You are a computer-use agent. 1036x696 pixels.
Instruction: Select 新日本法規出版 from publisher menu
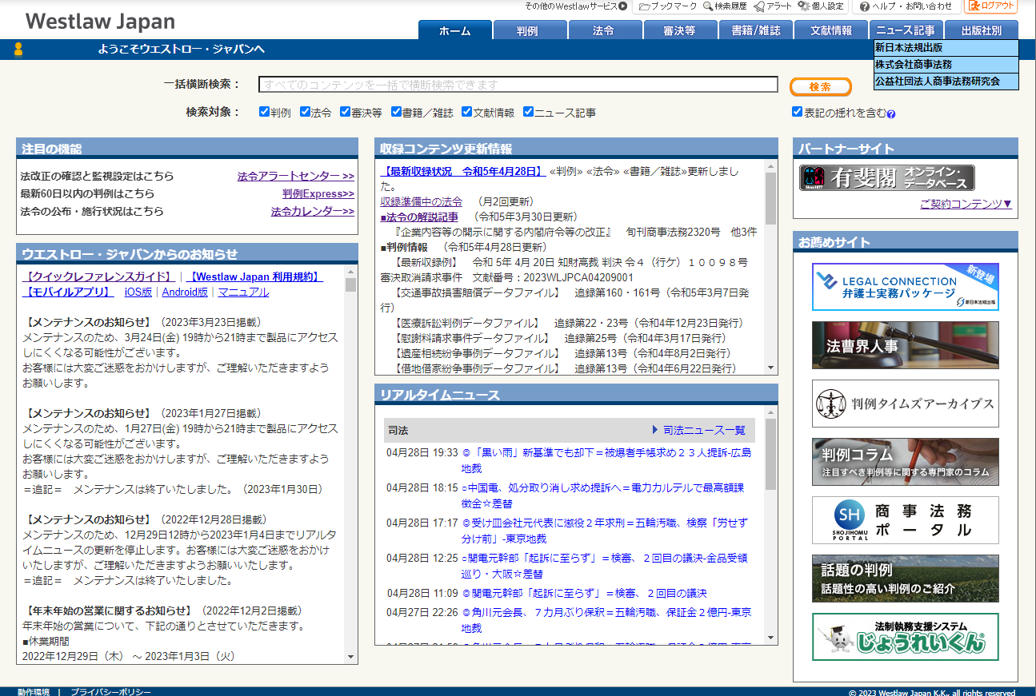pyautogui.click(x=946, y=48)
